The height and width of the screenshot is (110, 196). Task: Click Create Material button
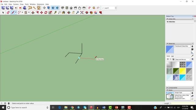(x=192, y=50)
